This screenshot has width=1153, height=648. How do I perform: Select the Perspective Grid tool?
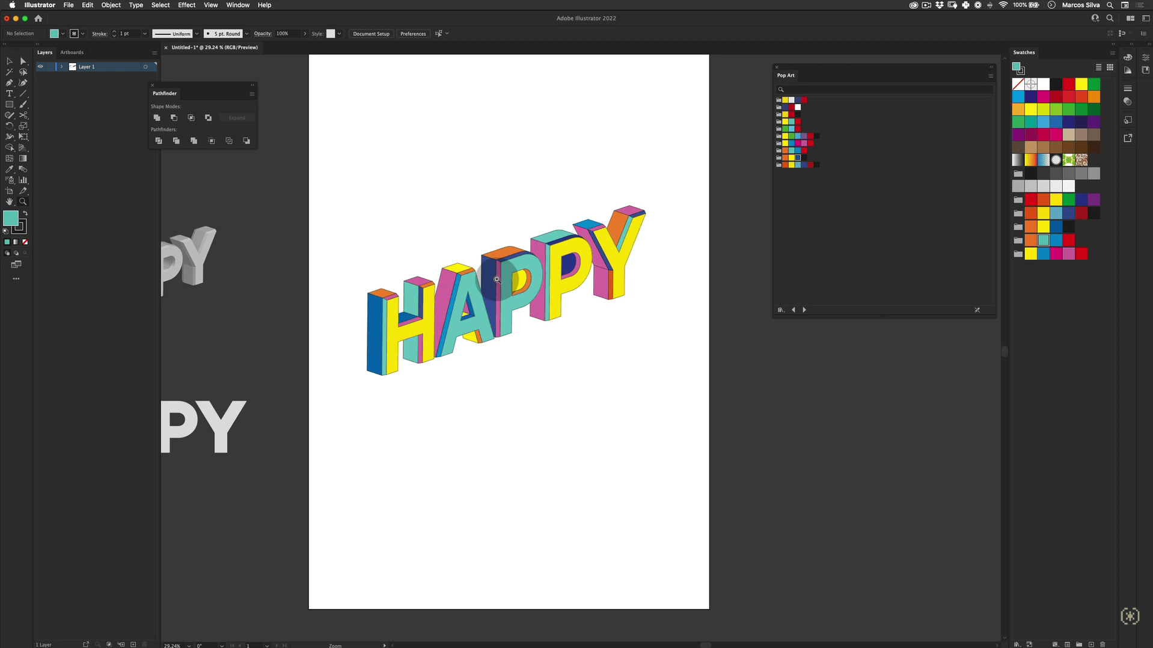(23, 148)
